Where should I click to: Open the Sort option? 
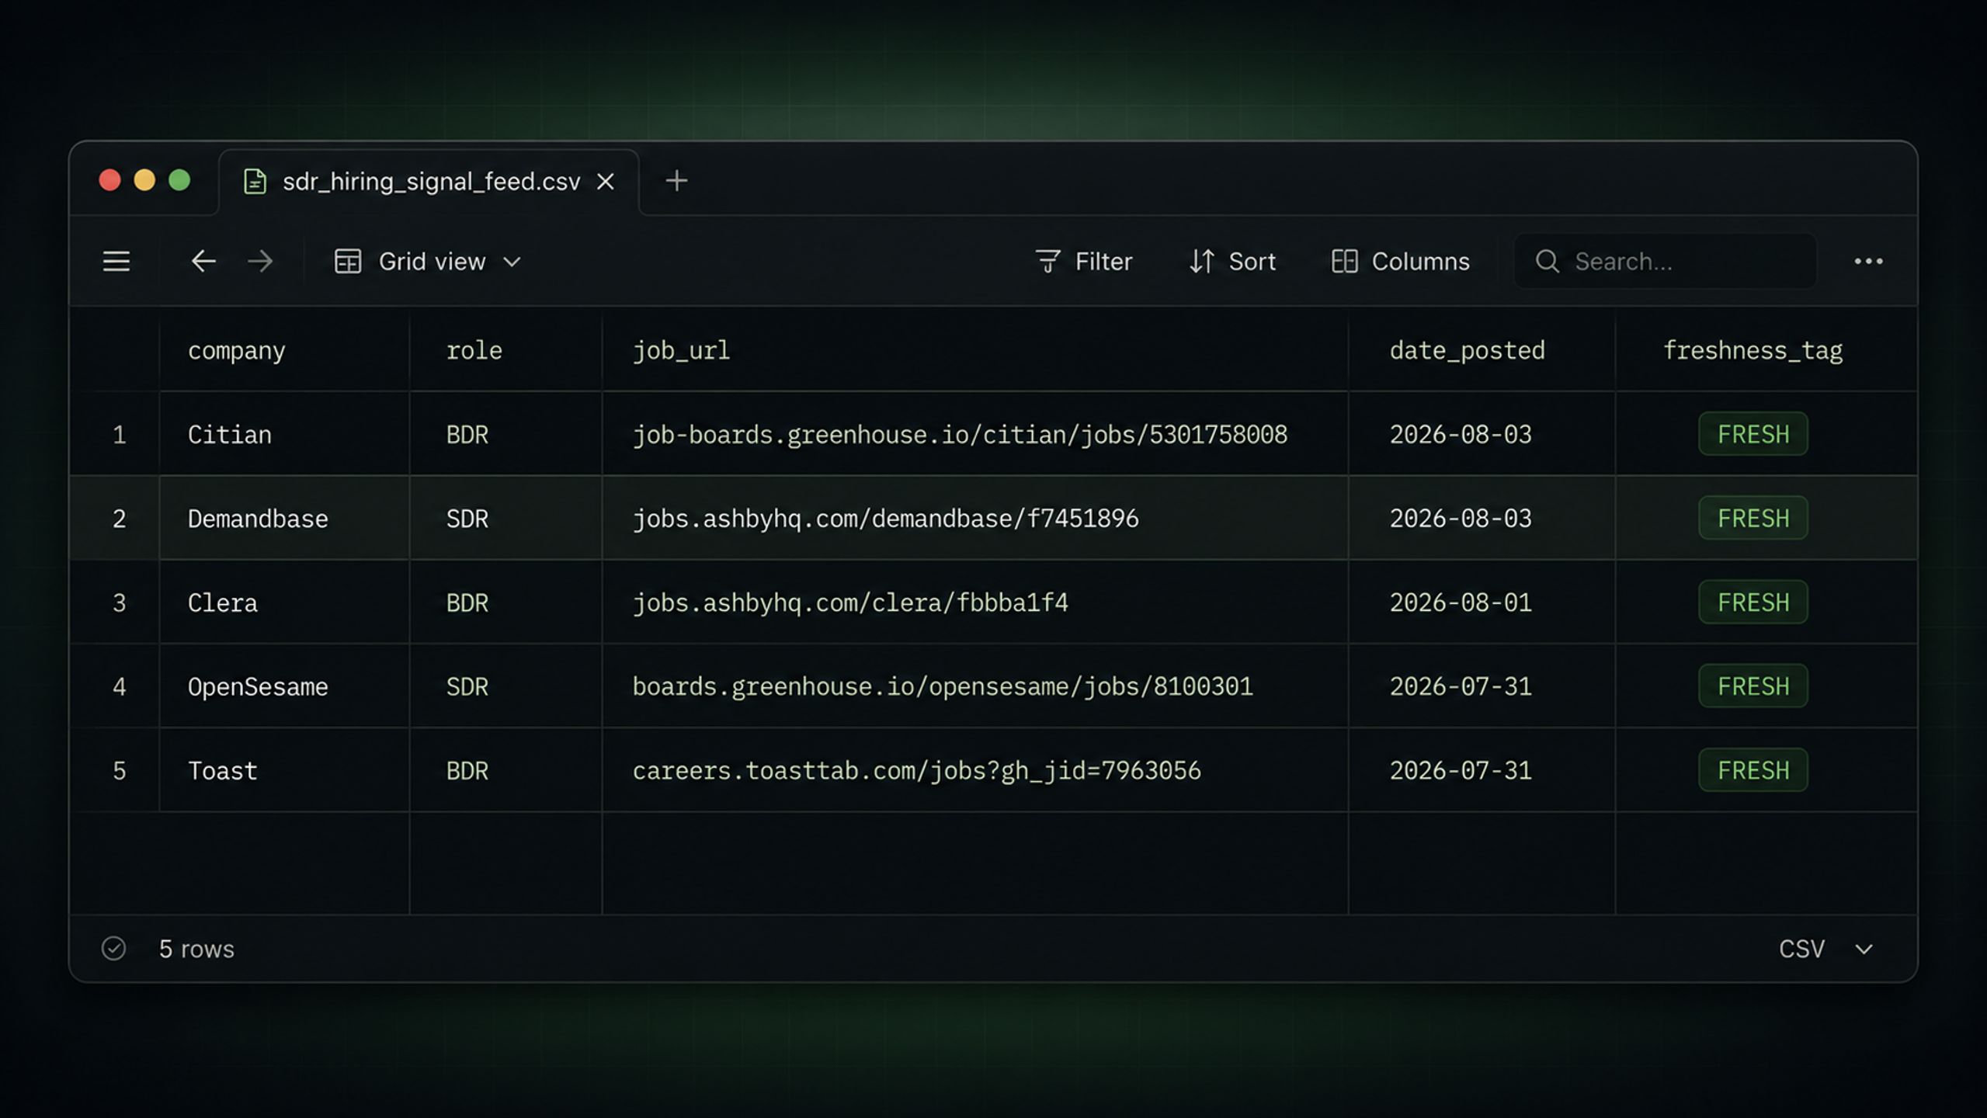(1232, 261)
